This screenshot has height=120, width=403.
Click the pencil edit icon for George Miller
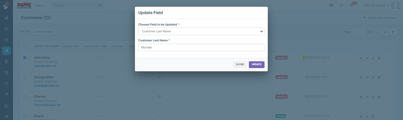tap(367, 77)
